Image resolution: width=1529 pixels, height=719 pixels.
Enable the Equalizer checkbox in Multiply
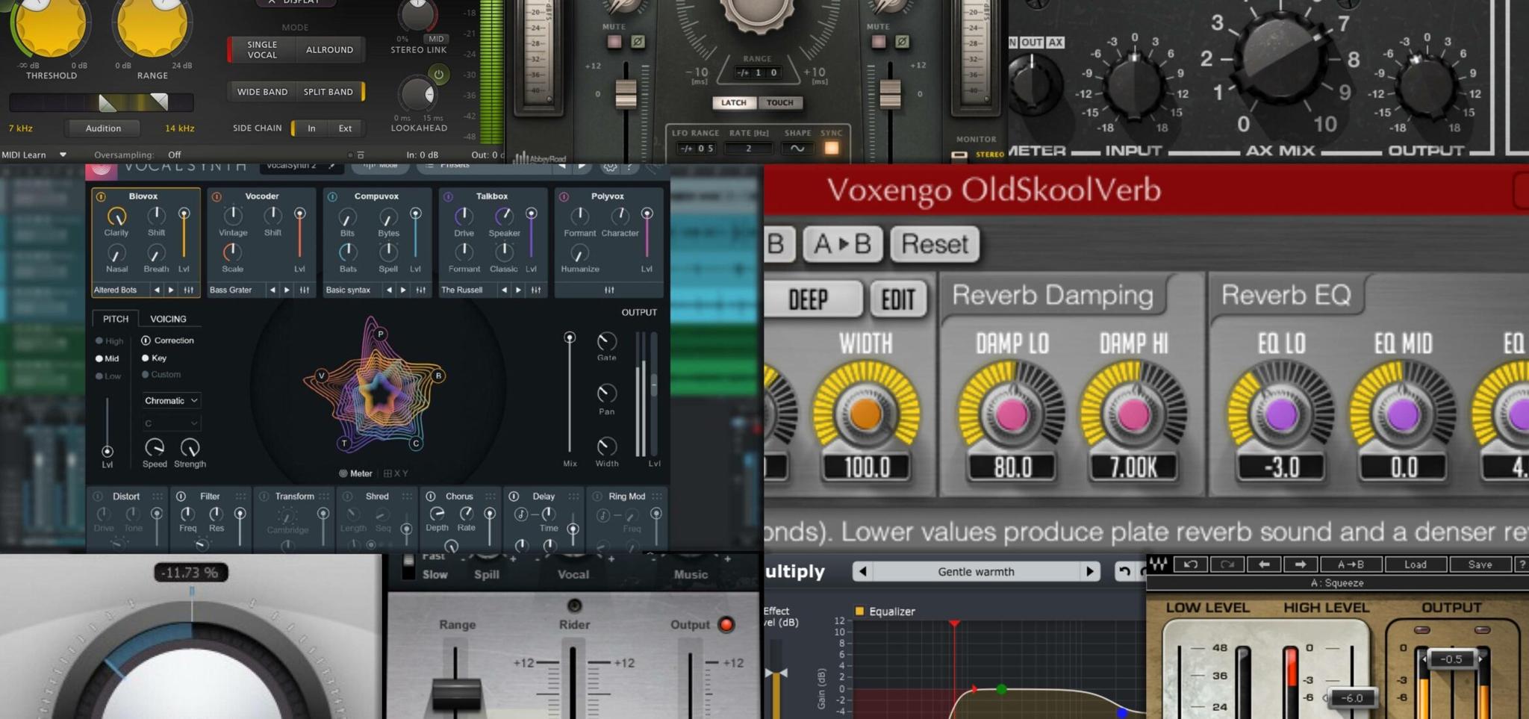(860, 611)
